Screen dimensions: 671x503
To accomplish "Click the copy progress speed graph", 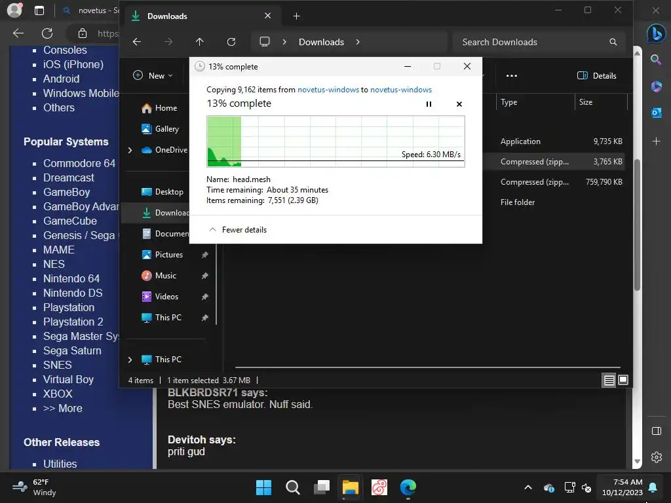I will [x=335, y=141].
